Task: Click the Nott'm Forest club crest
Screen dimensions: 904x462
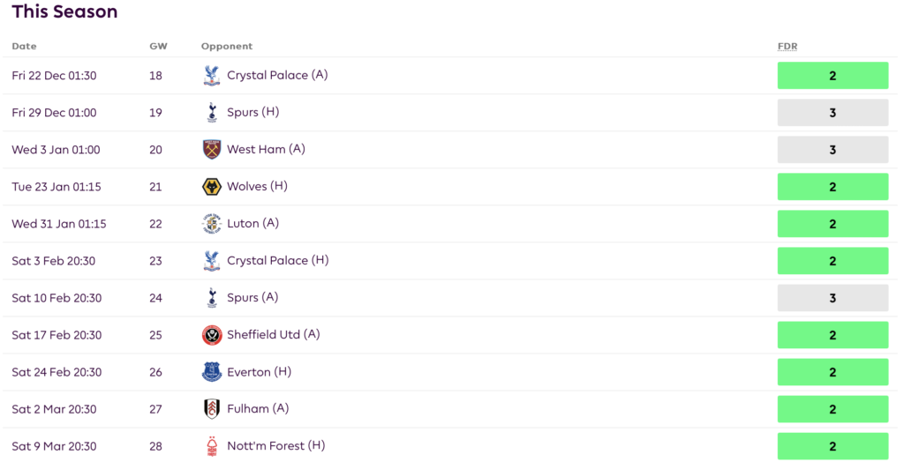Action: pos(211,446)
